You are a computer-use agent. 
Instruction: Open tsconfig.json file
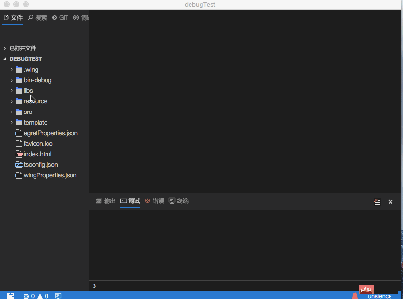(41, 164)
